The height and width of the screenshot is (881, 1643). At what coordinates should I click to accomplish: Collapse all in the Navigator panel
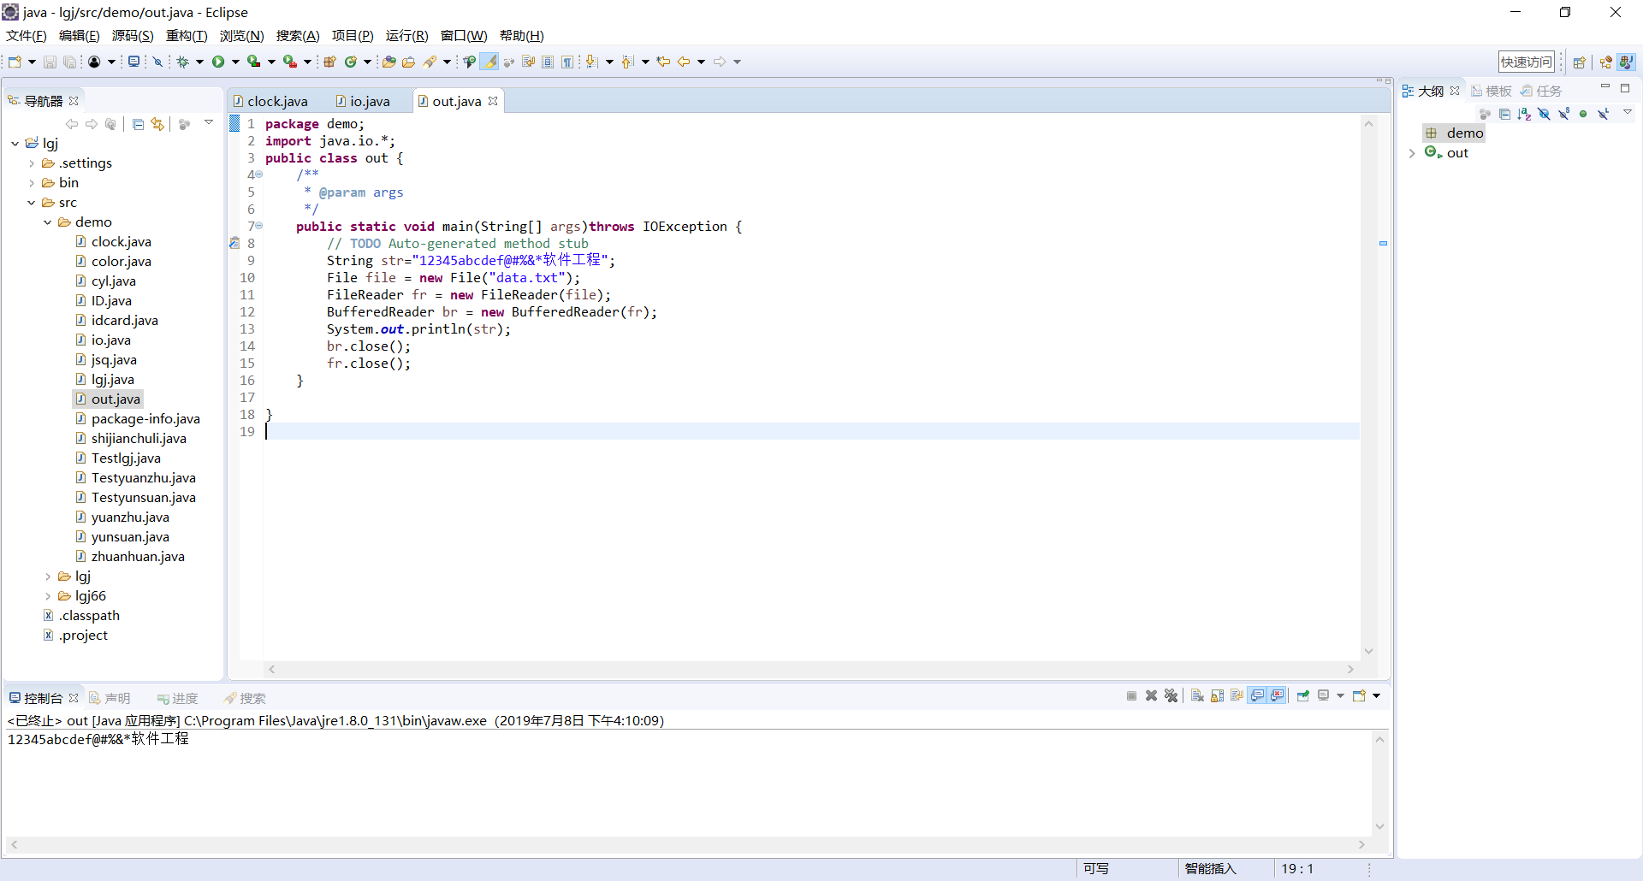138,124
